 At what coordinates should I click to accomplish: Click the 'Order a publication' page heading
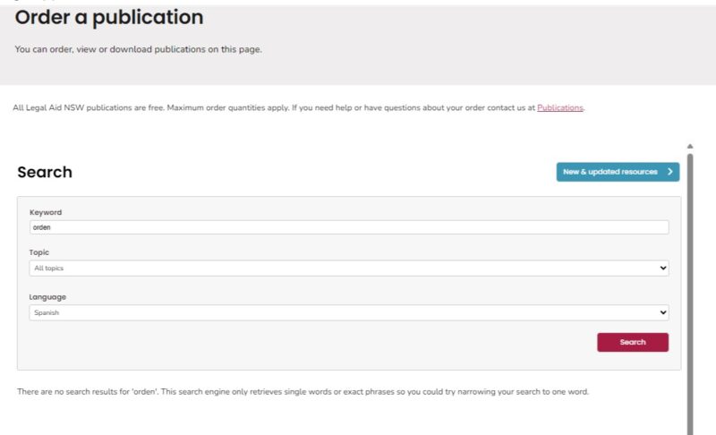pos(109,17)
